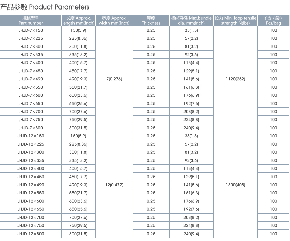The height and width of the screenshot is (241, 290).
Task: Click length 800(31.5) for JHJD-7×800
Action: coord(78,128)
